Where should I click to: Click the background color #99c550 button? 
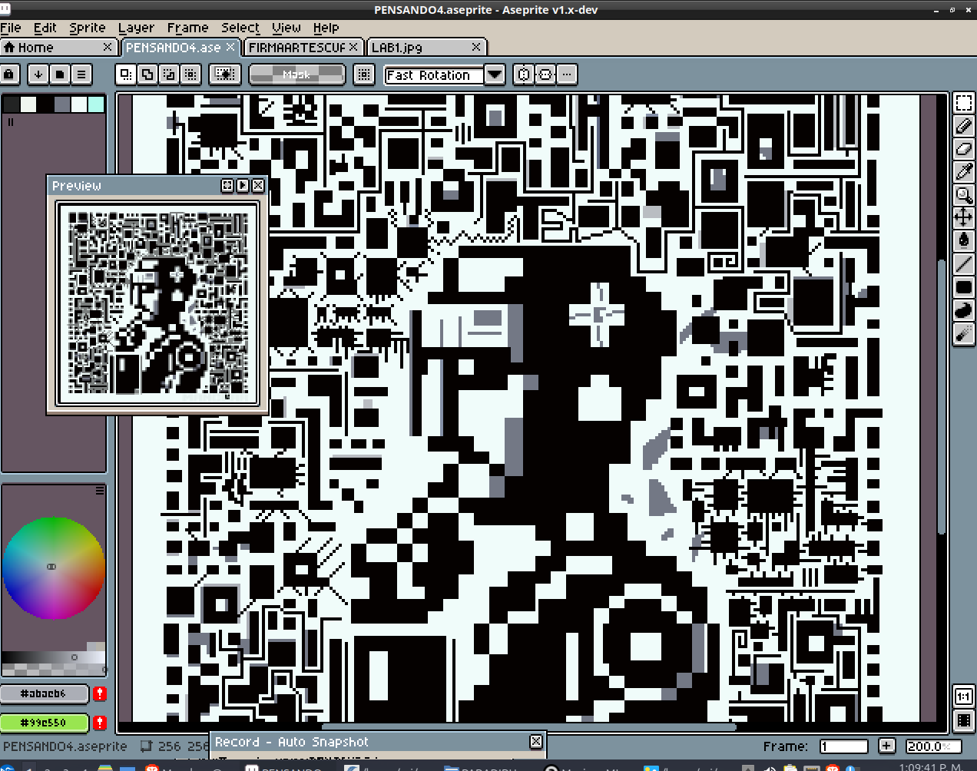[x=44, y=723]
